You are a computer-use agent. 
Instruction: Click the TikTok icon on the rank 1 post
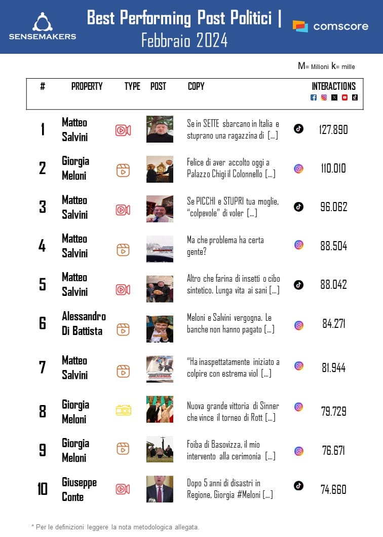(x=299, y=129)
